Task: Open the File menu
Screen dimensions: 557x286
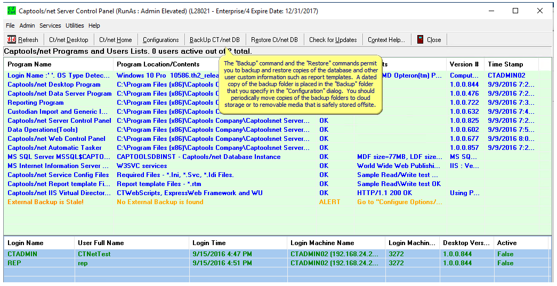Action: (10, 26)
